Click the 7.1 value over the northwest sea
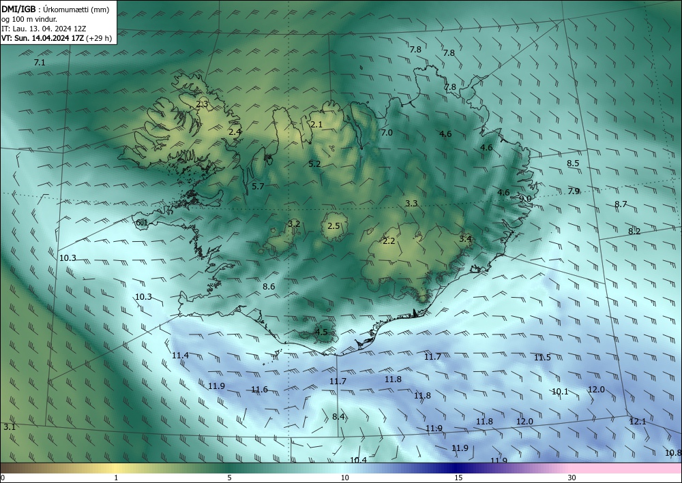The width and height of the screenshot is (682, 483). coord(40,63)
